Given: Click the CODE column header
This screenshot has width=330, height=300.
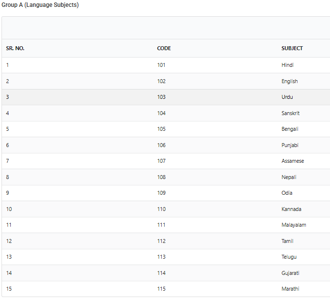Looking at the screenshot, I should 164,48.
